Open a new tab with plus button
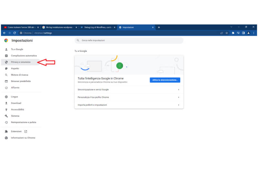 [159, 27]
